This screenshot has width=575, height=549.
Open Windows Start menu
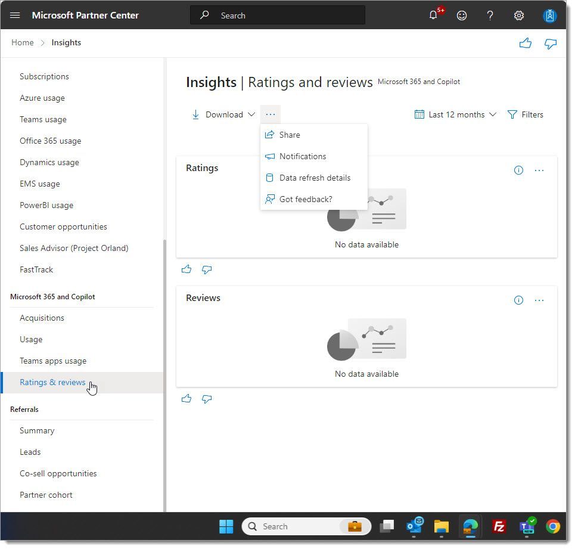pyautogui.click(x=226, y=526)
